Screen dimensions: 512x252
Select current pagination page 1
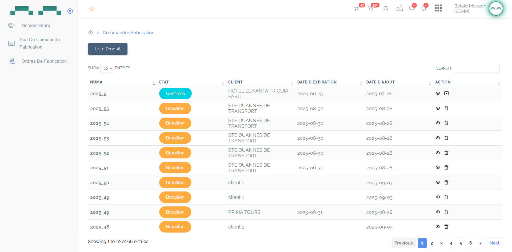(422, 243)
